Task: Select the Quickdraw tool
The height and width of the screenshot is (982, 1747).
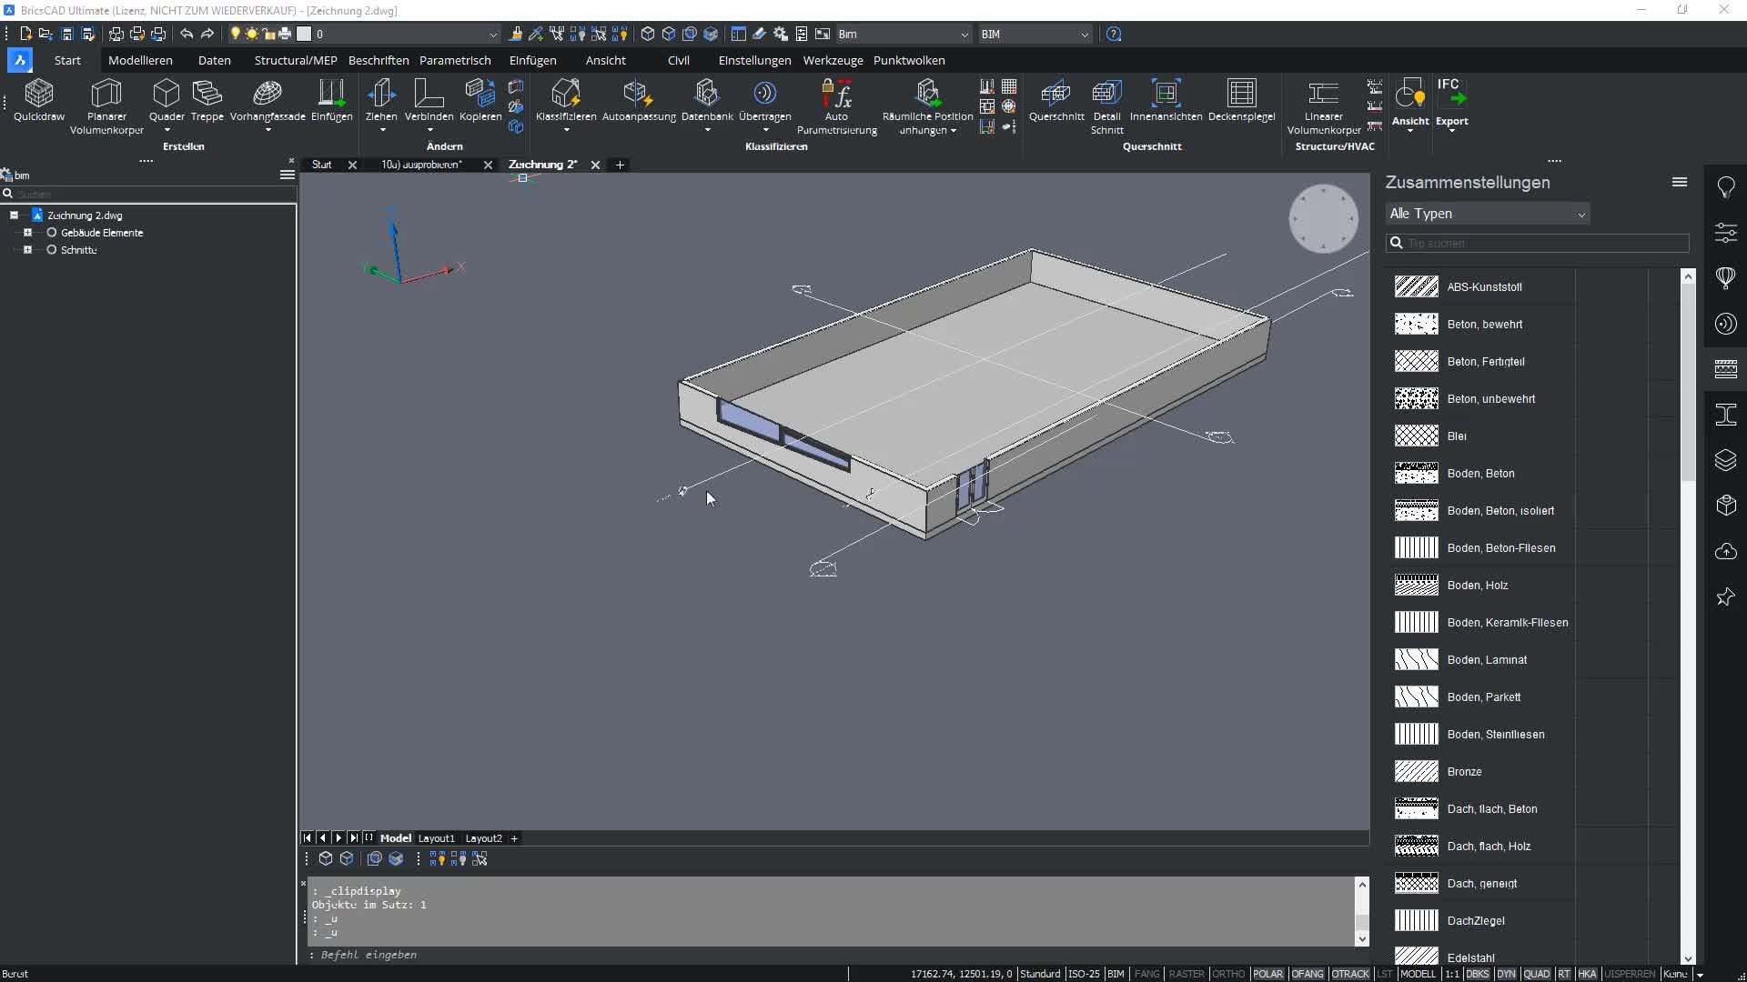Action: tap(39, 100)
